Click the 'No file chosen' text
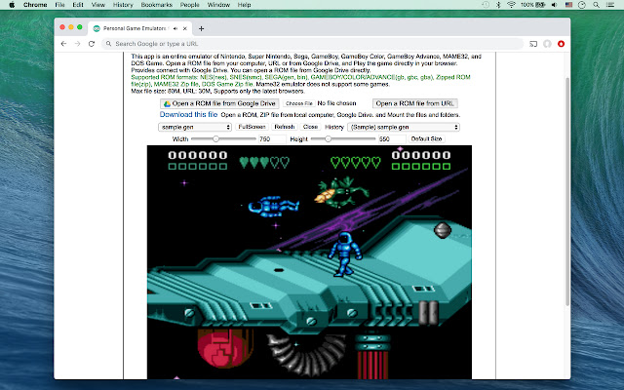 click(x=336, y=103)
